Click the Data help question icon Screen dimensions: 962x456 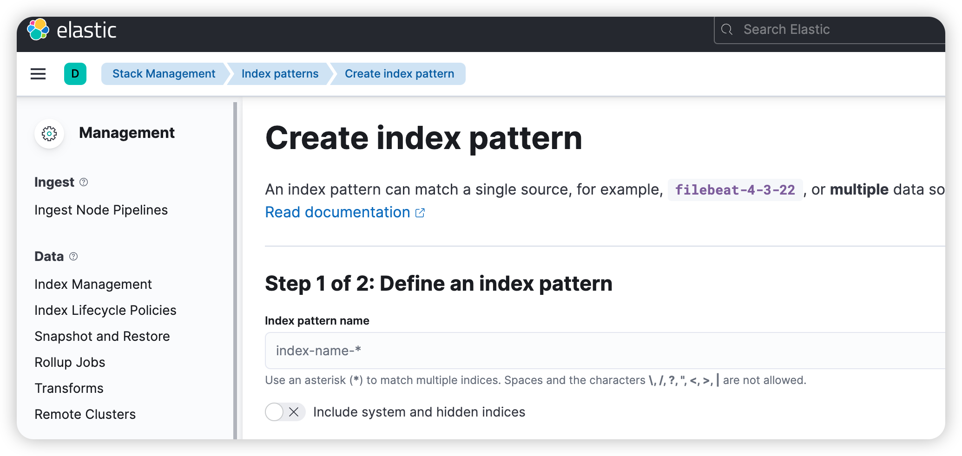click(73, 256)
